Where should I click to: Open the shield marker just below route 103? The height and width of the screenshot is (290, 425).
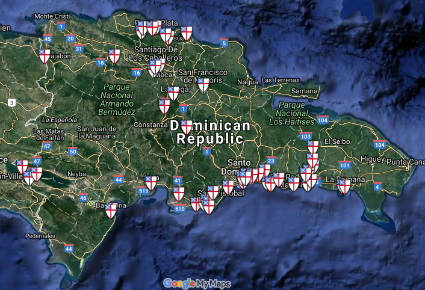pyautogui.click(x=313, y=147)
